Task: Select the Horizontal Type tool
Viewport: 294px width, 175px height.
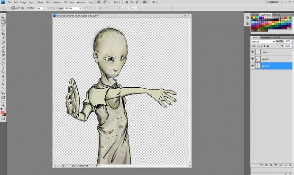Action: pyautogui.click(x=3, y=80)
